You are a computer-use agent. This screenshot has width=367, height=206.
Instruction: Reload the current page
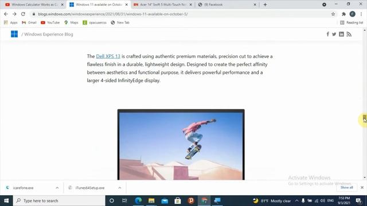pos(23,14)
